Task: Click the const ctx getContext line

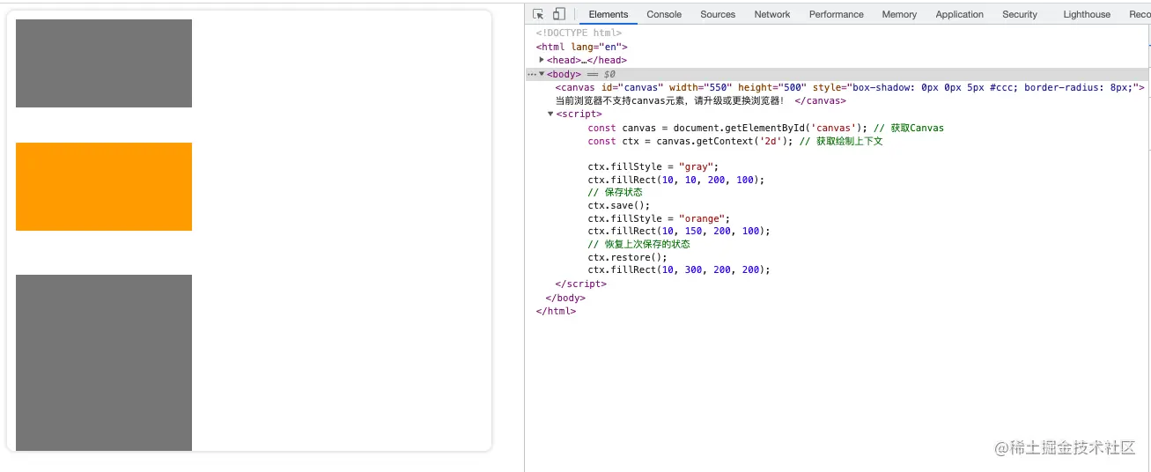Action: click(x=734, y=141)
